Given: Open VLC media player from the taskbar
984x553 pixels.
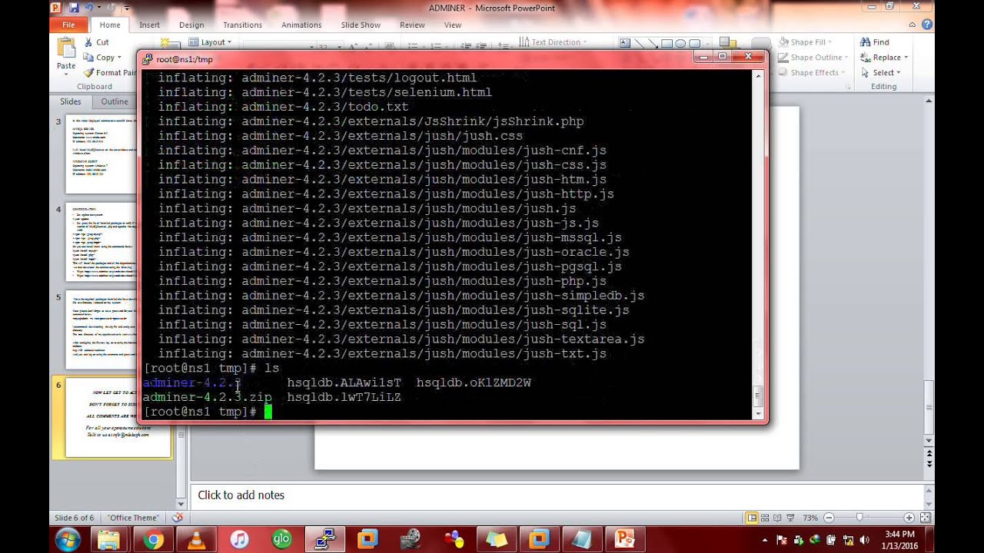Looking at the screenshot, I should coord(196,539).
